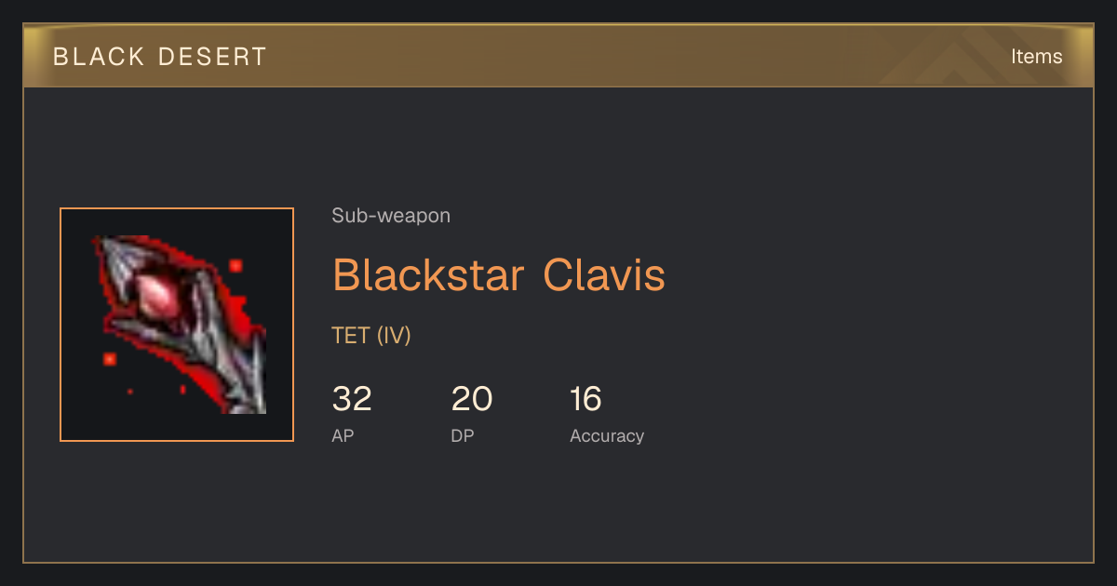This screenshot has width=1117, height=586.
Task: Click the BLACK DESERT header title
Action: click(160, 57)
